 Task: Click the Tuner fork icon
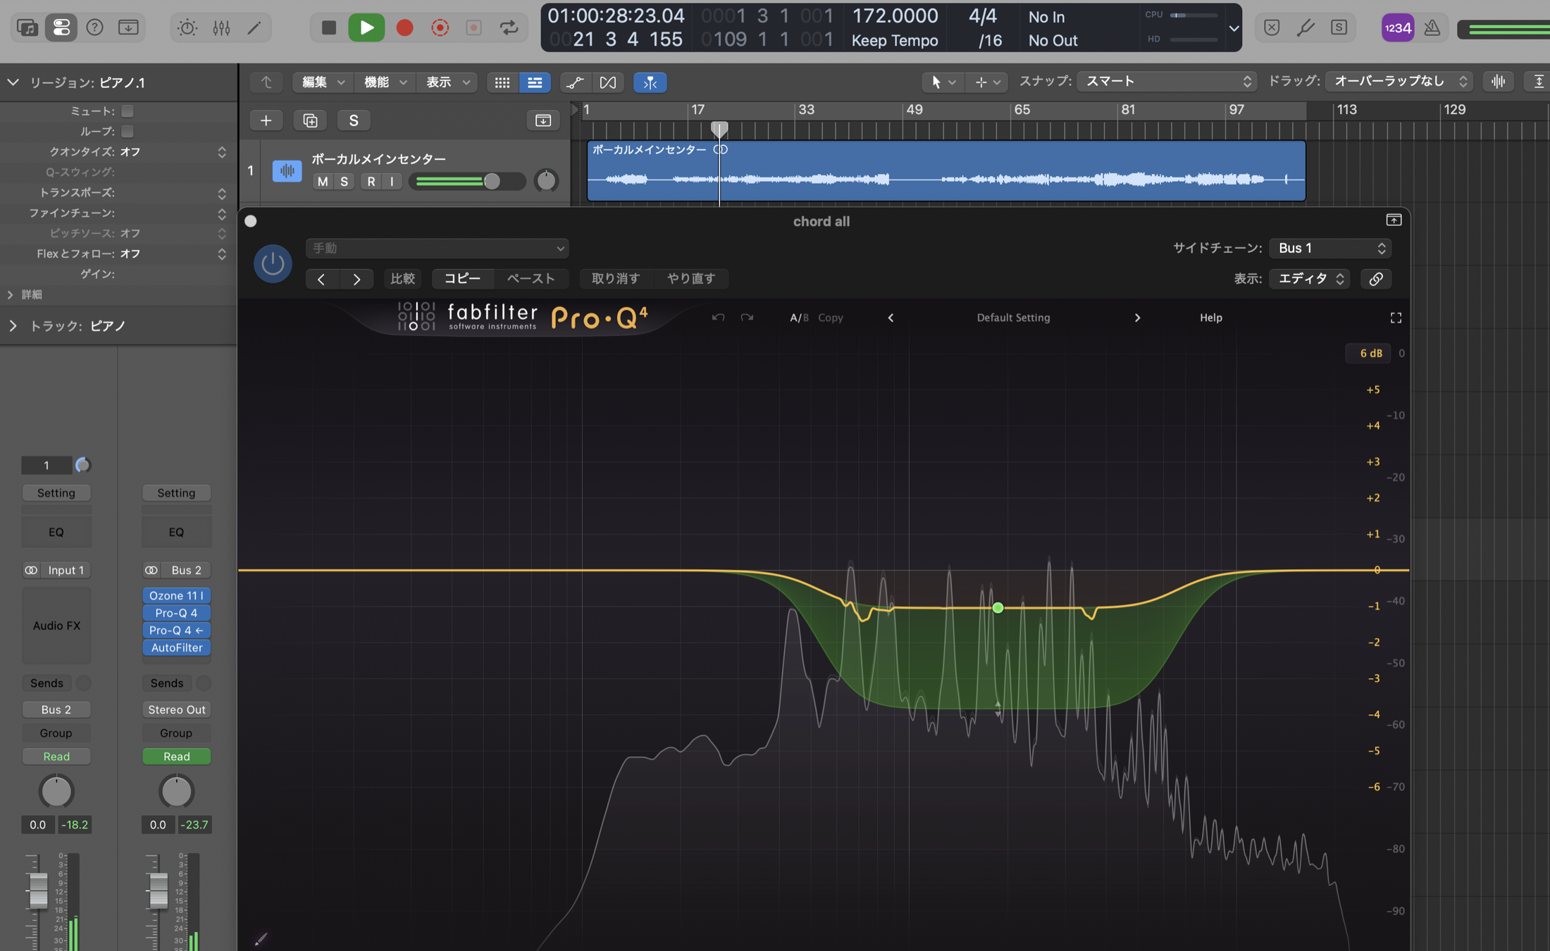pos(1306,27)
